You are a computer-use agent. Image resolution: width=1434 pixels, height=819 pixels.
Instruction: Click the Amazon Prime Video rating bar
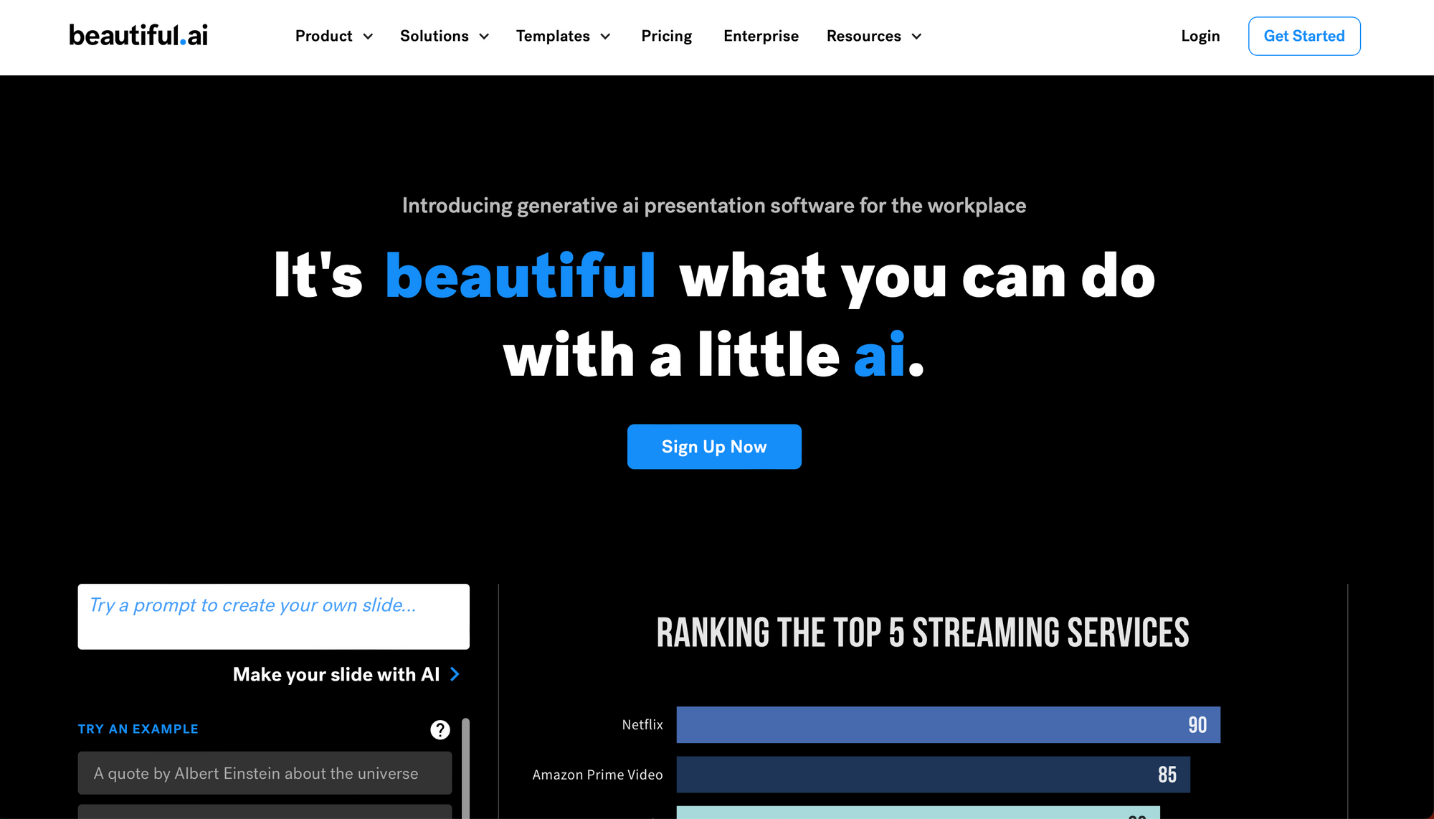(932, 775)
